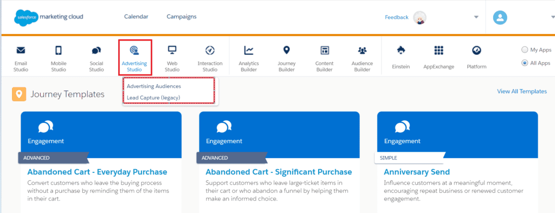Click ADVANCED badge on Significant Purchase card

[x=232, y=158]
